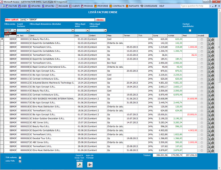Click in the help question field
The height and width of the screenshot is (170, 221).
(x=195, y=6)
